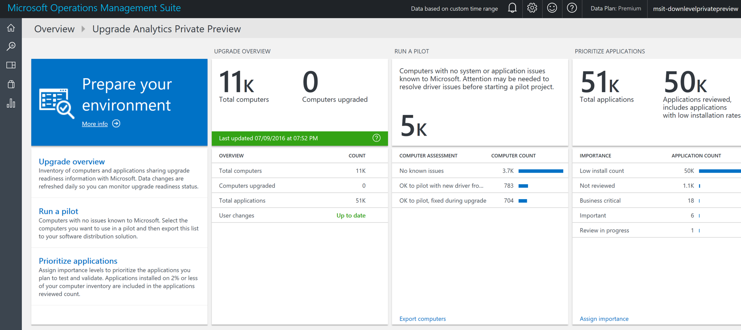Click Assign importance link
This screenshot has width=741, height=330.
604,319
